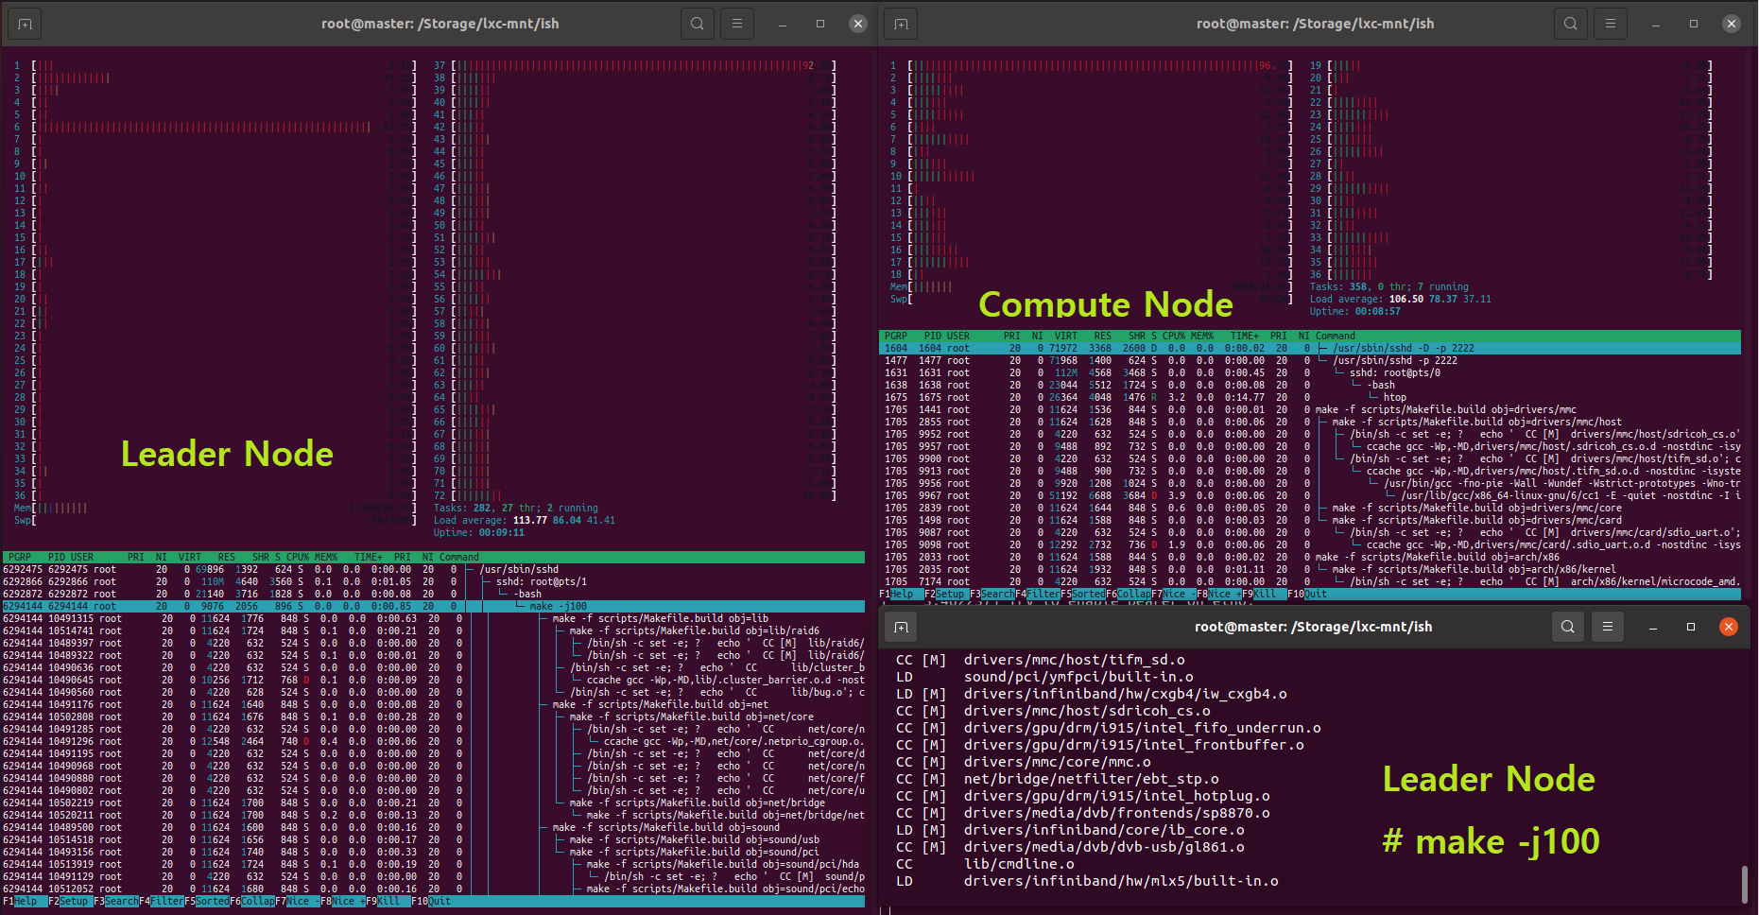Image resolution: width=1759 pixels, height=915 pixels.
Task: Click 'sound/pci/ymfpci/built-in.o' line in bottom-right terminal
Action: coord(1078,677)
